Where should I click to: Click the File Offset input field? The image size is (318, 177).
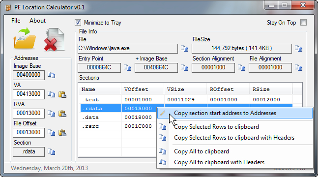tap(29, 133)
